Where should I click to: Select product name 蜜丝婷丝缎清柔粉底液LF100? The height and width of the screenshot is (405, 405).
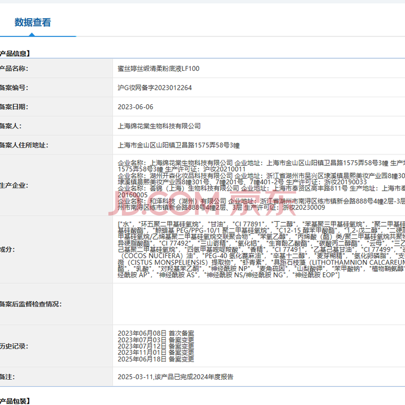pos(158,68)
